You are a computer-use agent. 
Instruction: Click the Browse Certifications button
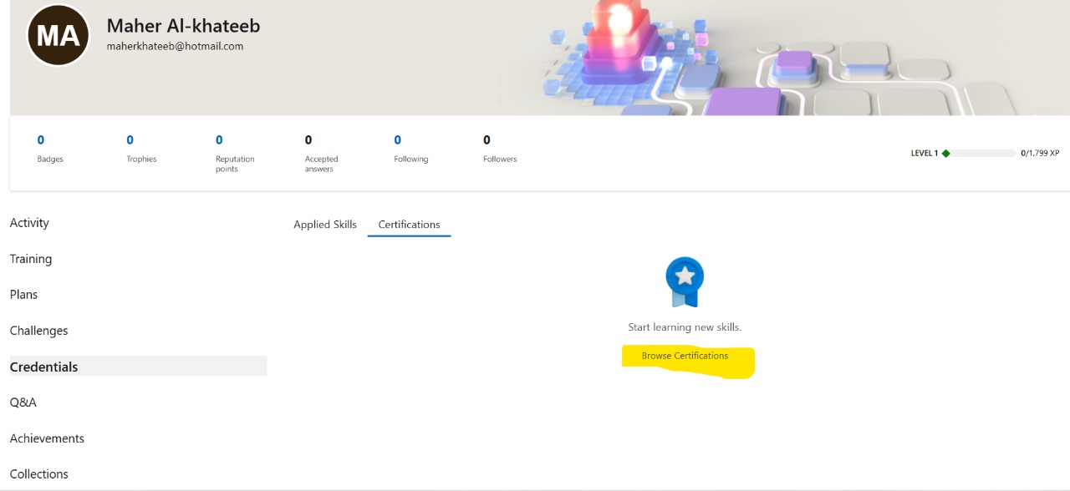pos(685,356)
